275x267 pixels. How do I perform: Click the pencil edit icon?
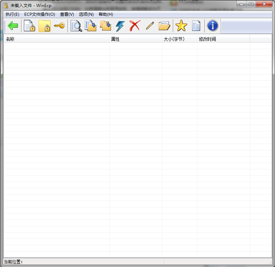150,26
